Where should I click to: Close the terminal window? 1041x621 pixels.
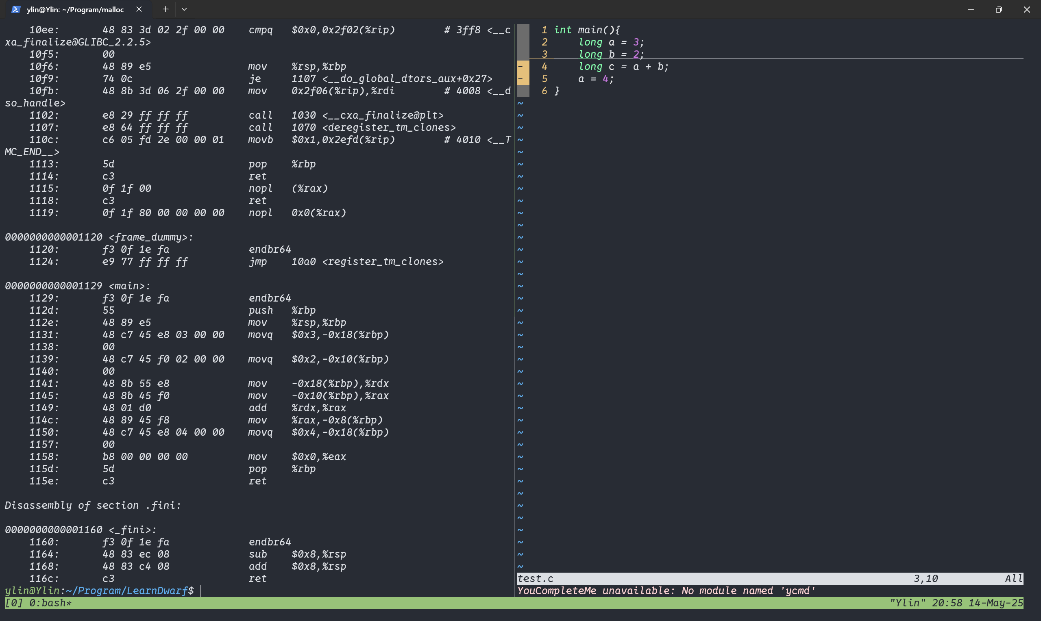(x=1027, y=9)
